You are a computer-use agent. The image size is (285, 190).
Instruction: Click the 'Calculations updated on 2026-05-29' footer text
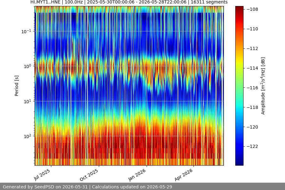pos(132,187)
